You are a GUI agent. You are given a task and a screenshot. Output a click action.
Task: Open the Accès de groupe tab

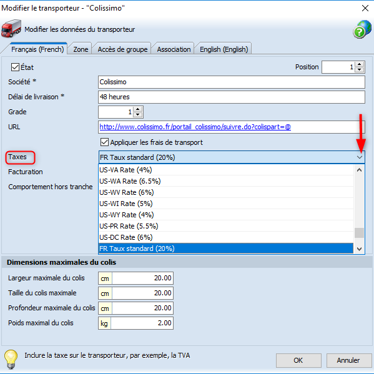tap(122, 49)
